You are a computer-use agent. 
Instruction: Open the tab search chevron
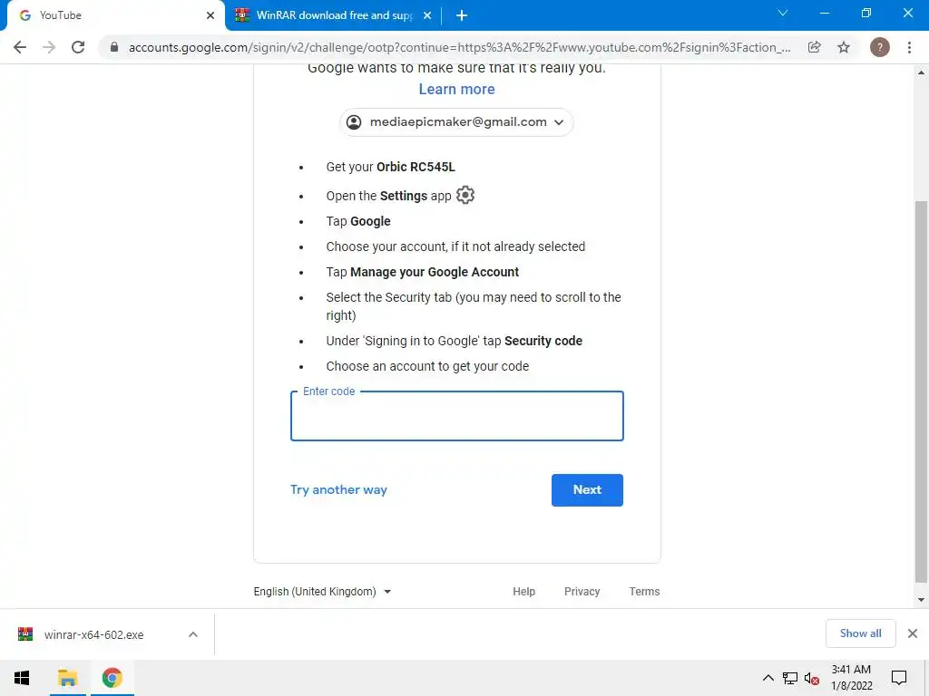(783, 13)
